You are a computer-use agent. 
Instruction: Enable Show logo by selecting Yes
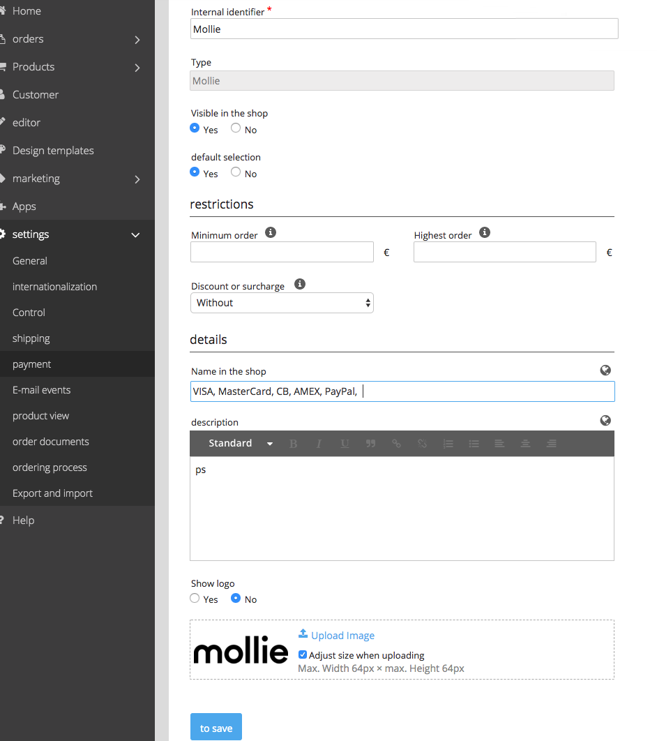[194, 598]
